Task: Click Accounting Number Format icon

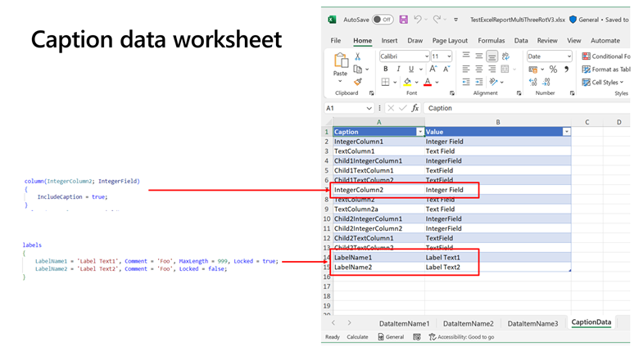Action: click(532, 70)
